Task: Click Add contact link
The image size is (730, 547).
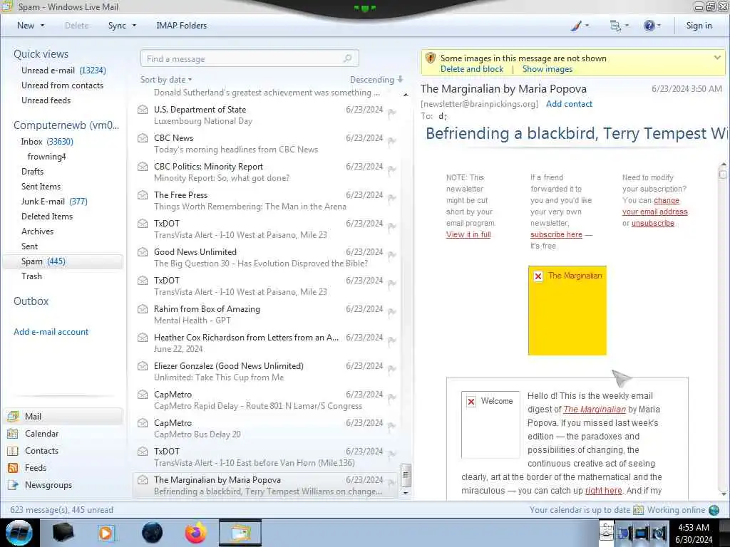Action: coord(569,104)
